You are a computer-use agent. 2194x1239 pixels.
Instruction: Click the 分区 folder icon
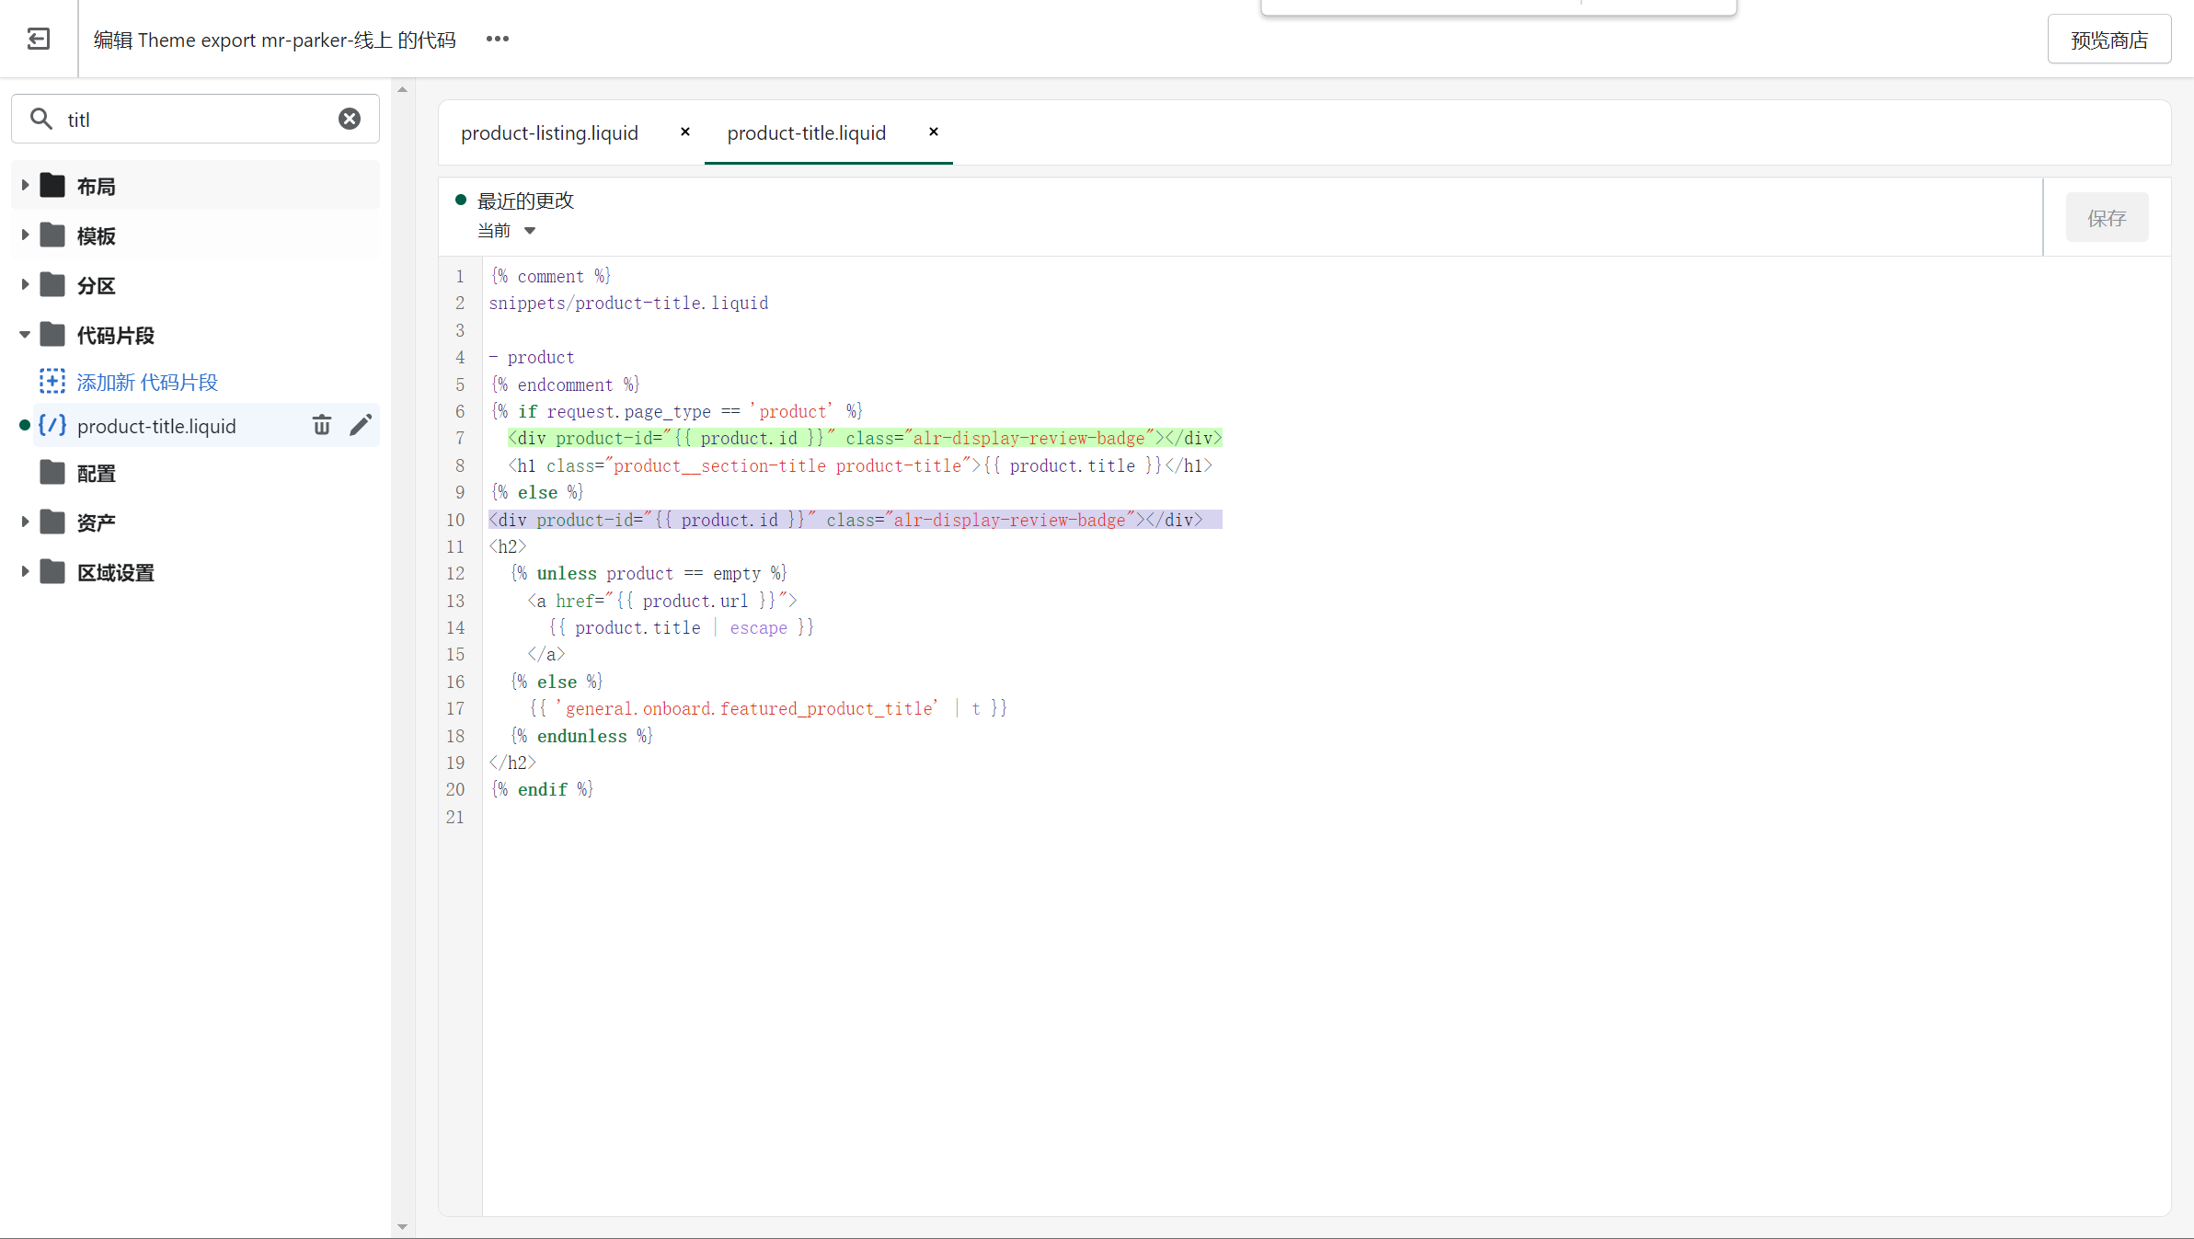[52, 285]
